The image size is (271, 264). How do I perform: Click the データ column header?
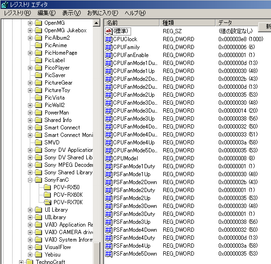tap(237, 23)
